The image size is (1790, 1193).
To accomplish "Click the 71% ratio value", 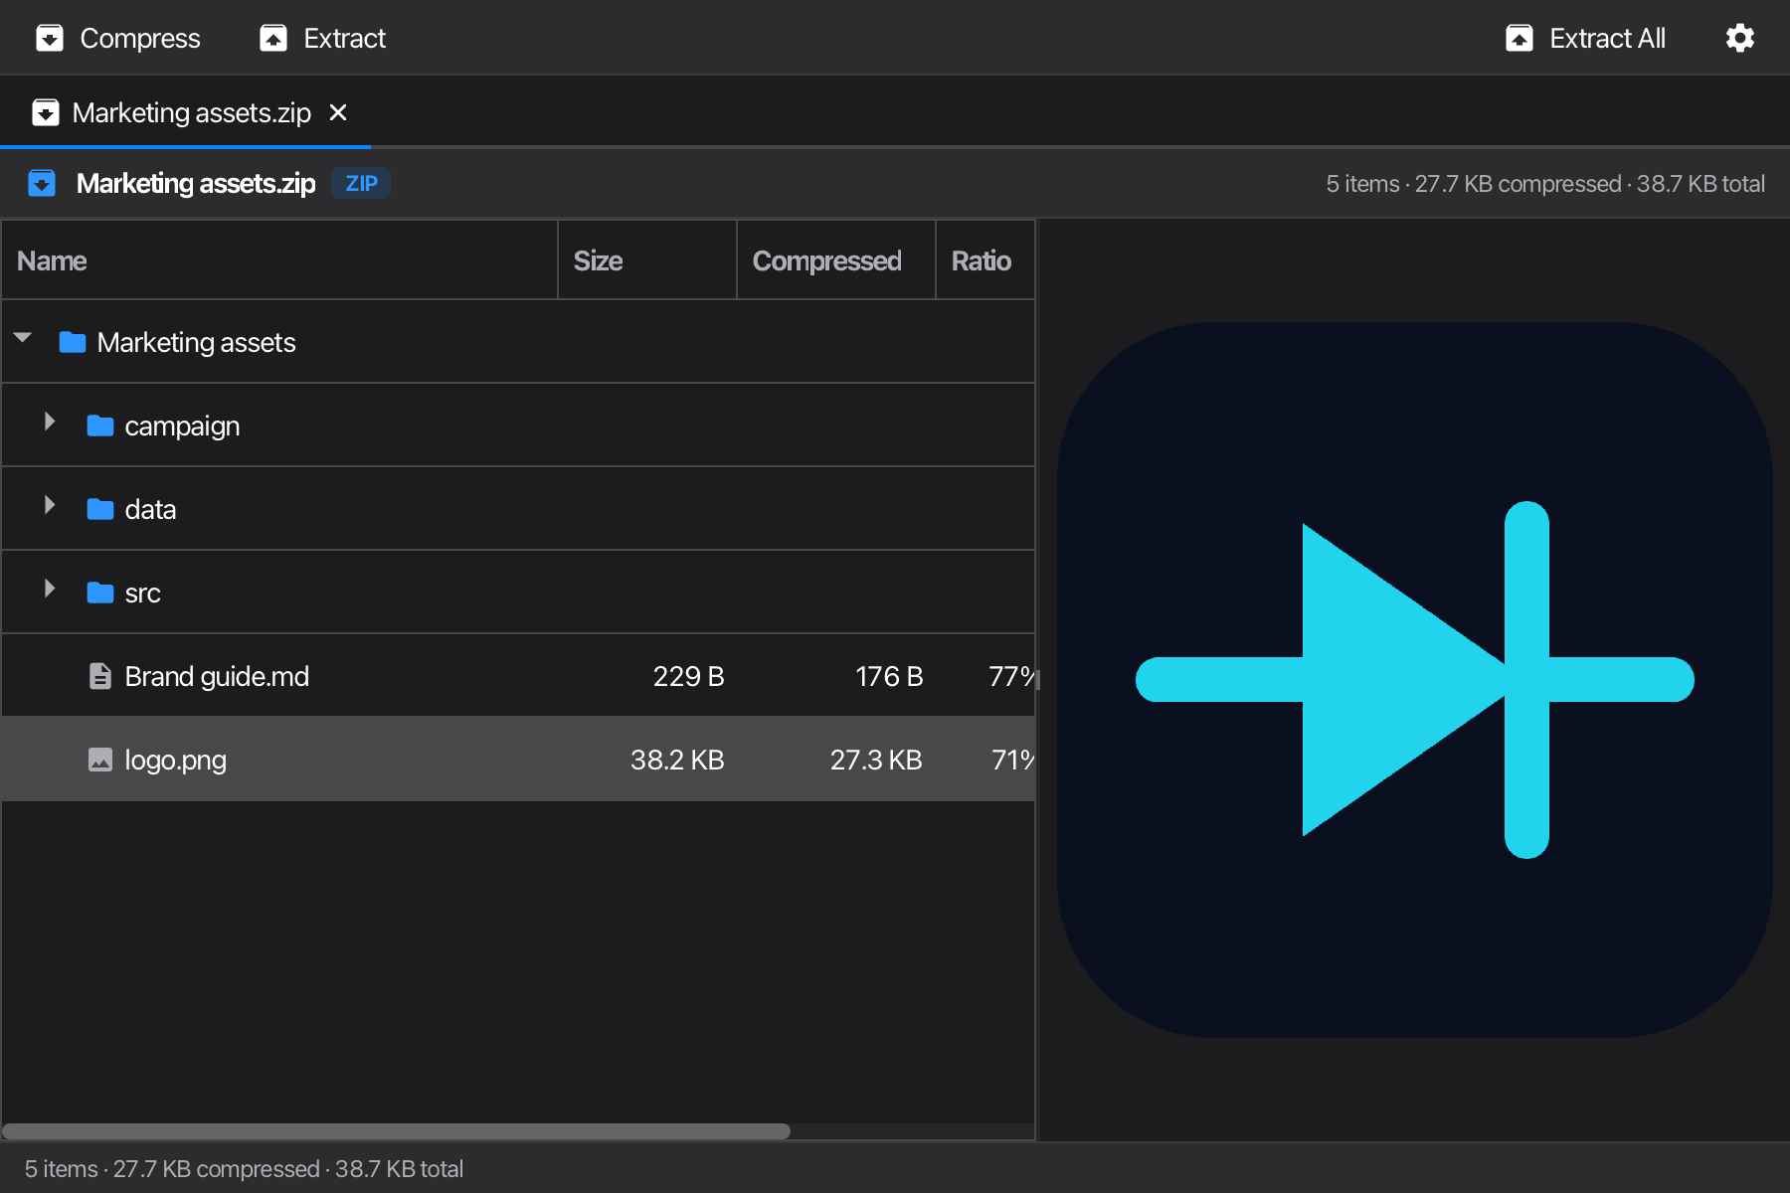I will click(x=1012, y=760).
